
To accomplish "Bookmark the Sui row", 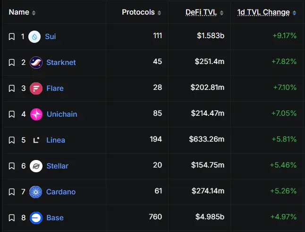I will [x=12, y=37].
